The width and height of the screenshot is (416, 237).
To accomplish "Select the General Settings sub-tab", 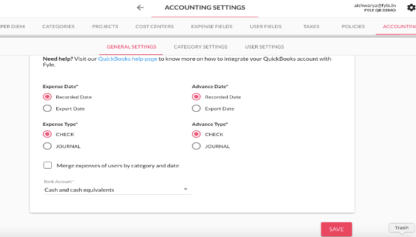I will click(131, 47).
